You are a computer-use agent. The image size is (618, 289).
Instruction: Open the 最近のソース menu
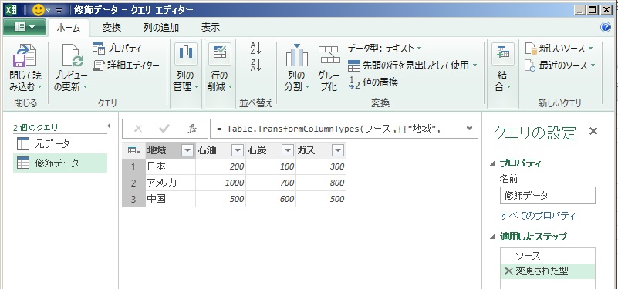[x=559, y=66]
